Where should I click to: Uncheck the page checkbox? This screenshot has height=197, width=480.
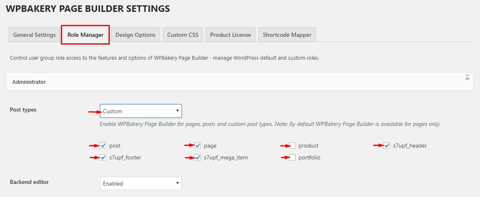[x=198, y=146]
